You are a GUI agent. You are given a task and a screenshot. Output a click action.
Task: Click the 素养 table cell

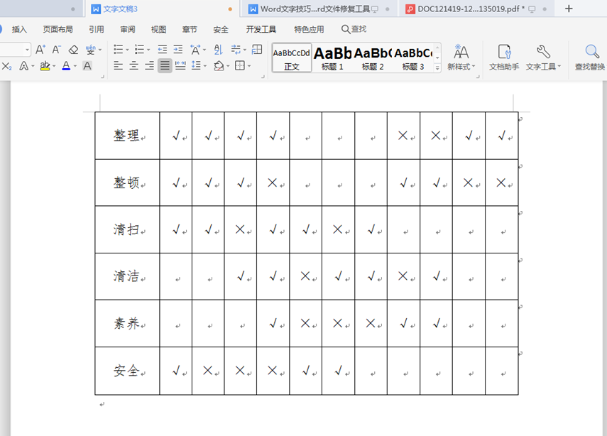127,323
